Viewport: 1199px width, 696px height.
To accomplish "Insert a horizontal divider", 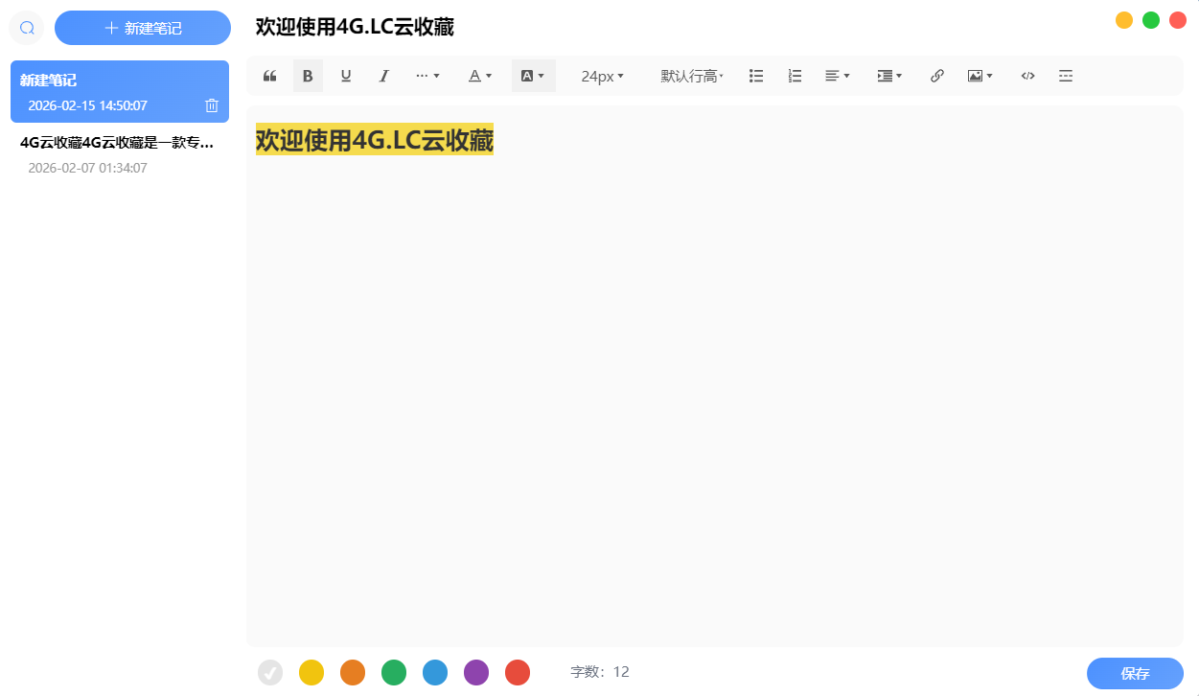I will coord(1066,76).
